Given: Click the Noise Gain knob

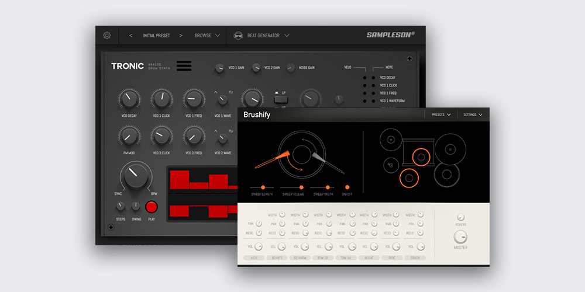Looking at the screenshot, I should (x=291, y=67).
